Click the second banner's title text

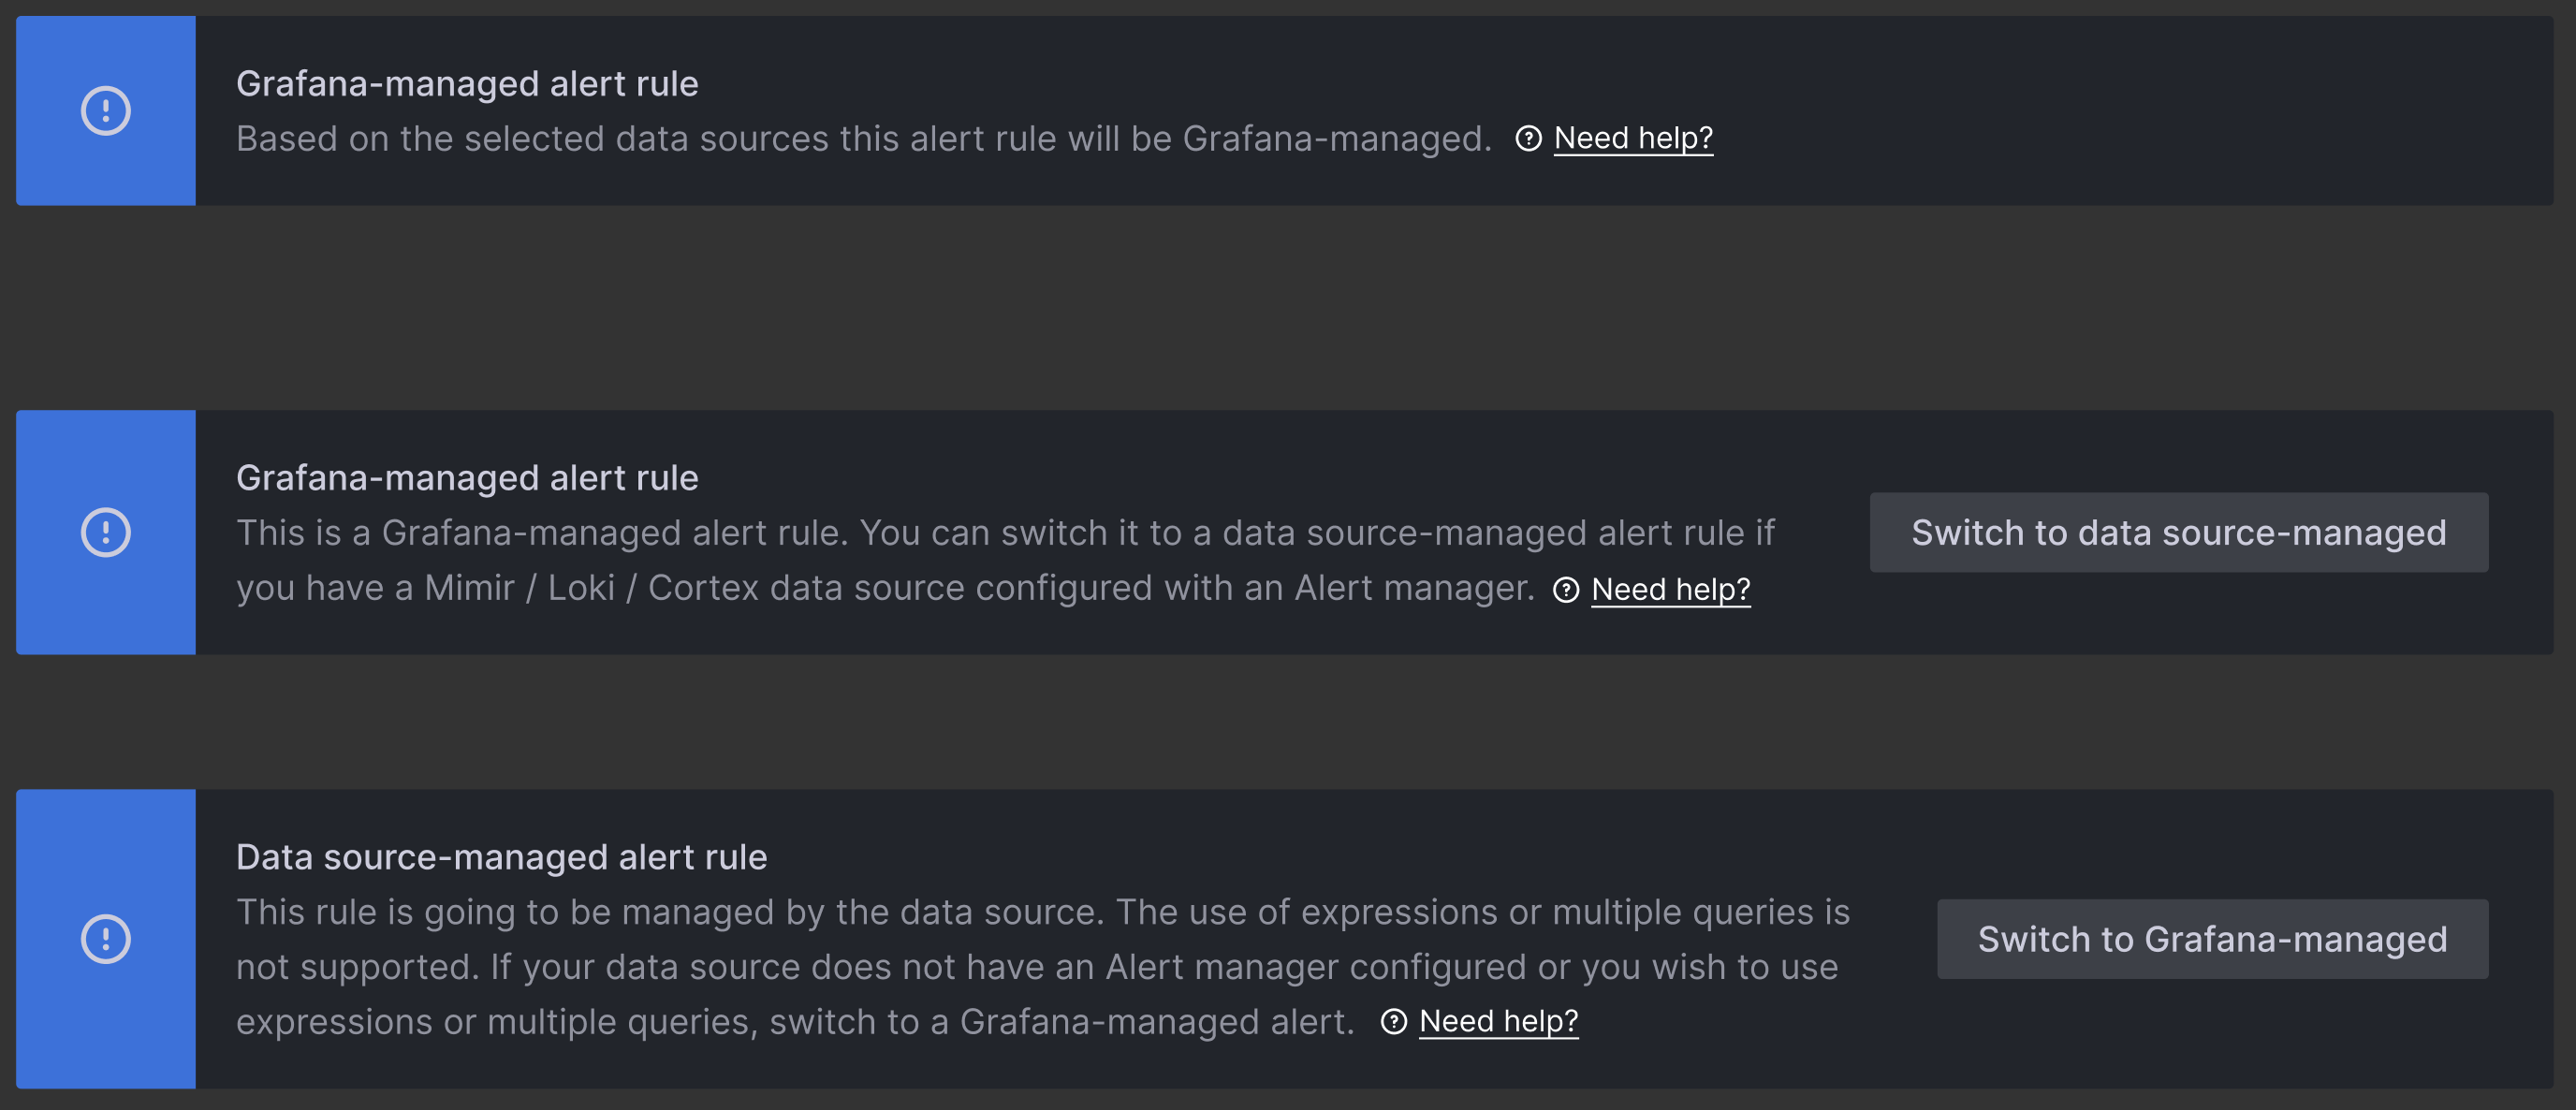[x=467, y=477]
